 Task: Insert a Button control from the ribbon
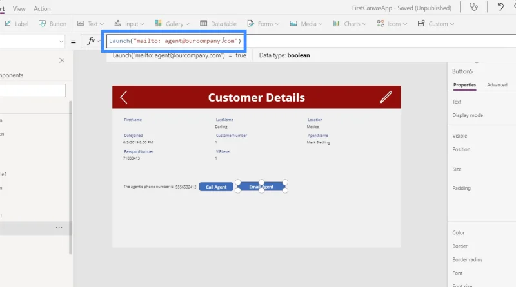pos(52,24)
